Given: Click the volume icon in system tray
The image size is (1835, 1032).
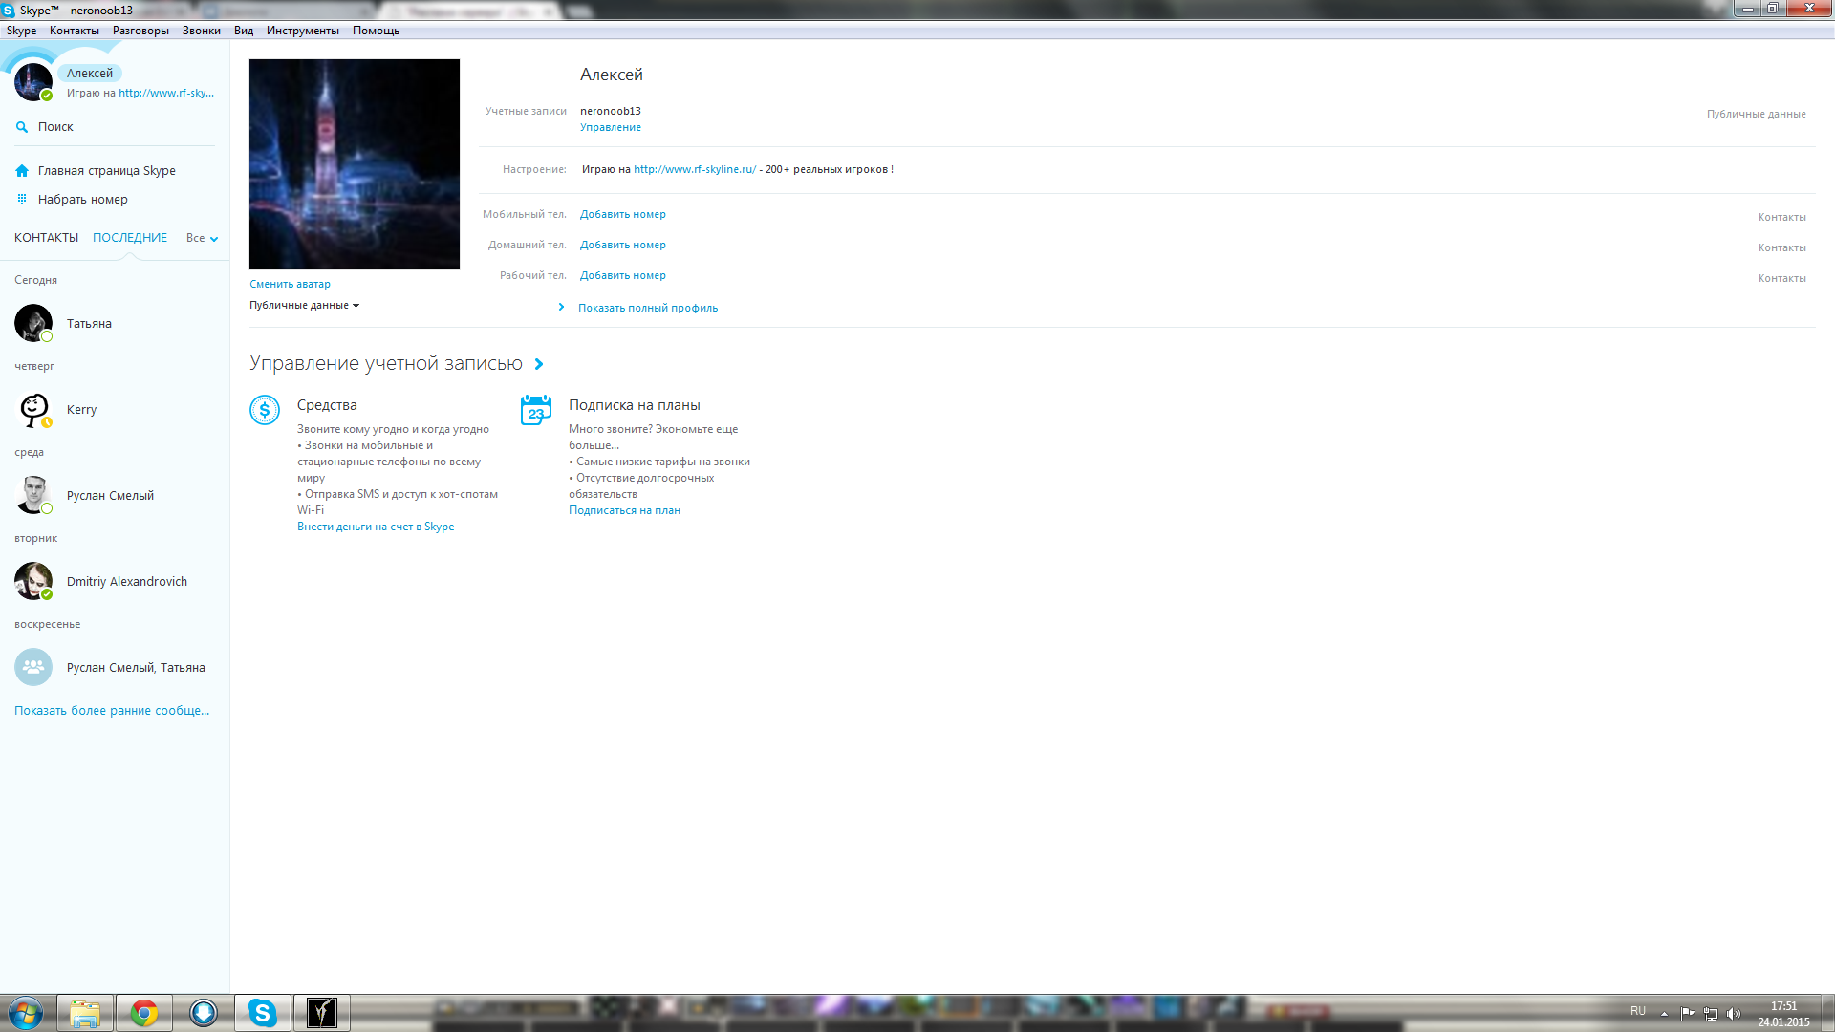Looking at the screenshot, I should 1734,1014.
